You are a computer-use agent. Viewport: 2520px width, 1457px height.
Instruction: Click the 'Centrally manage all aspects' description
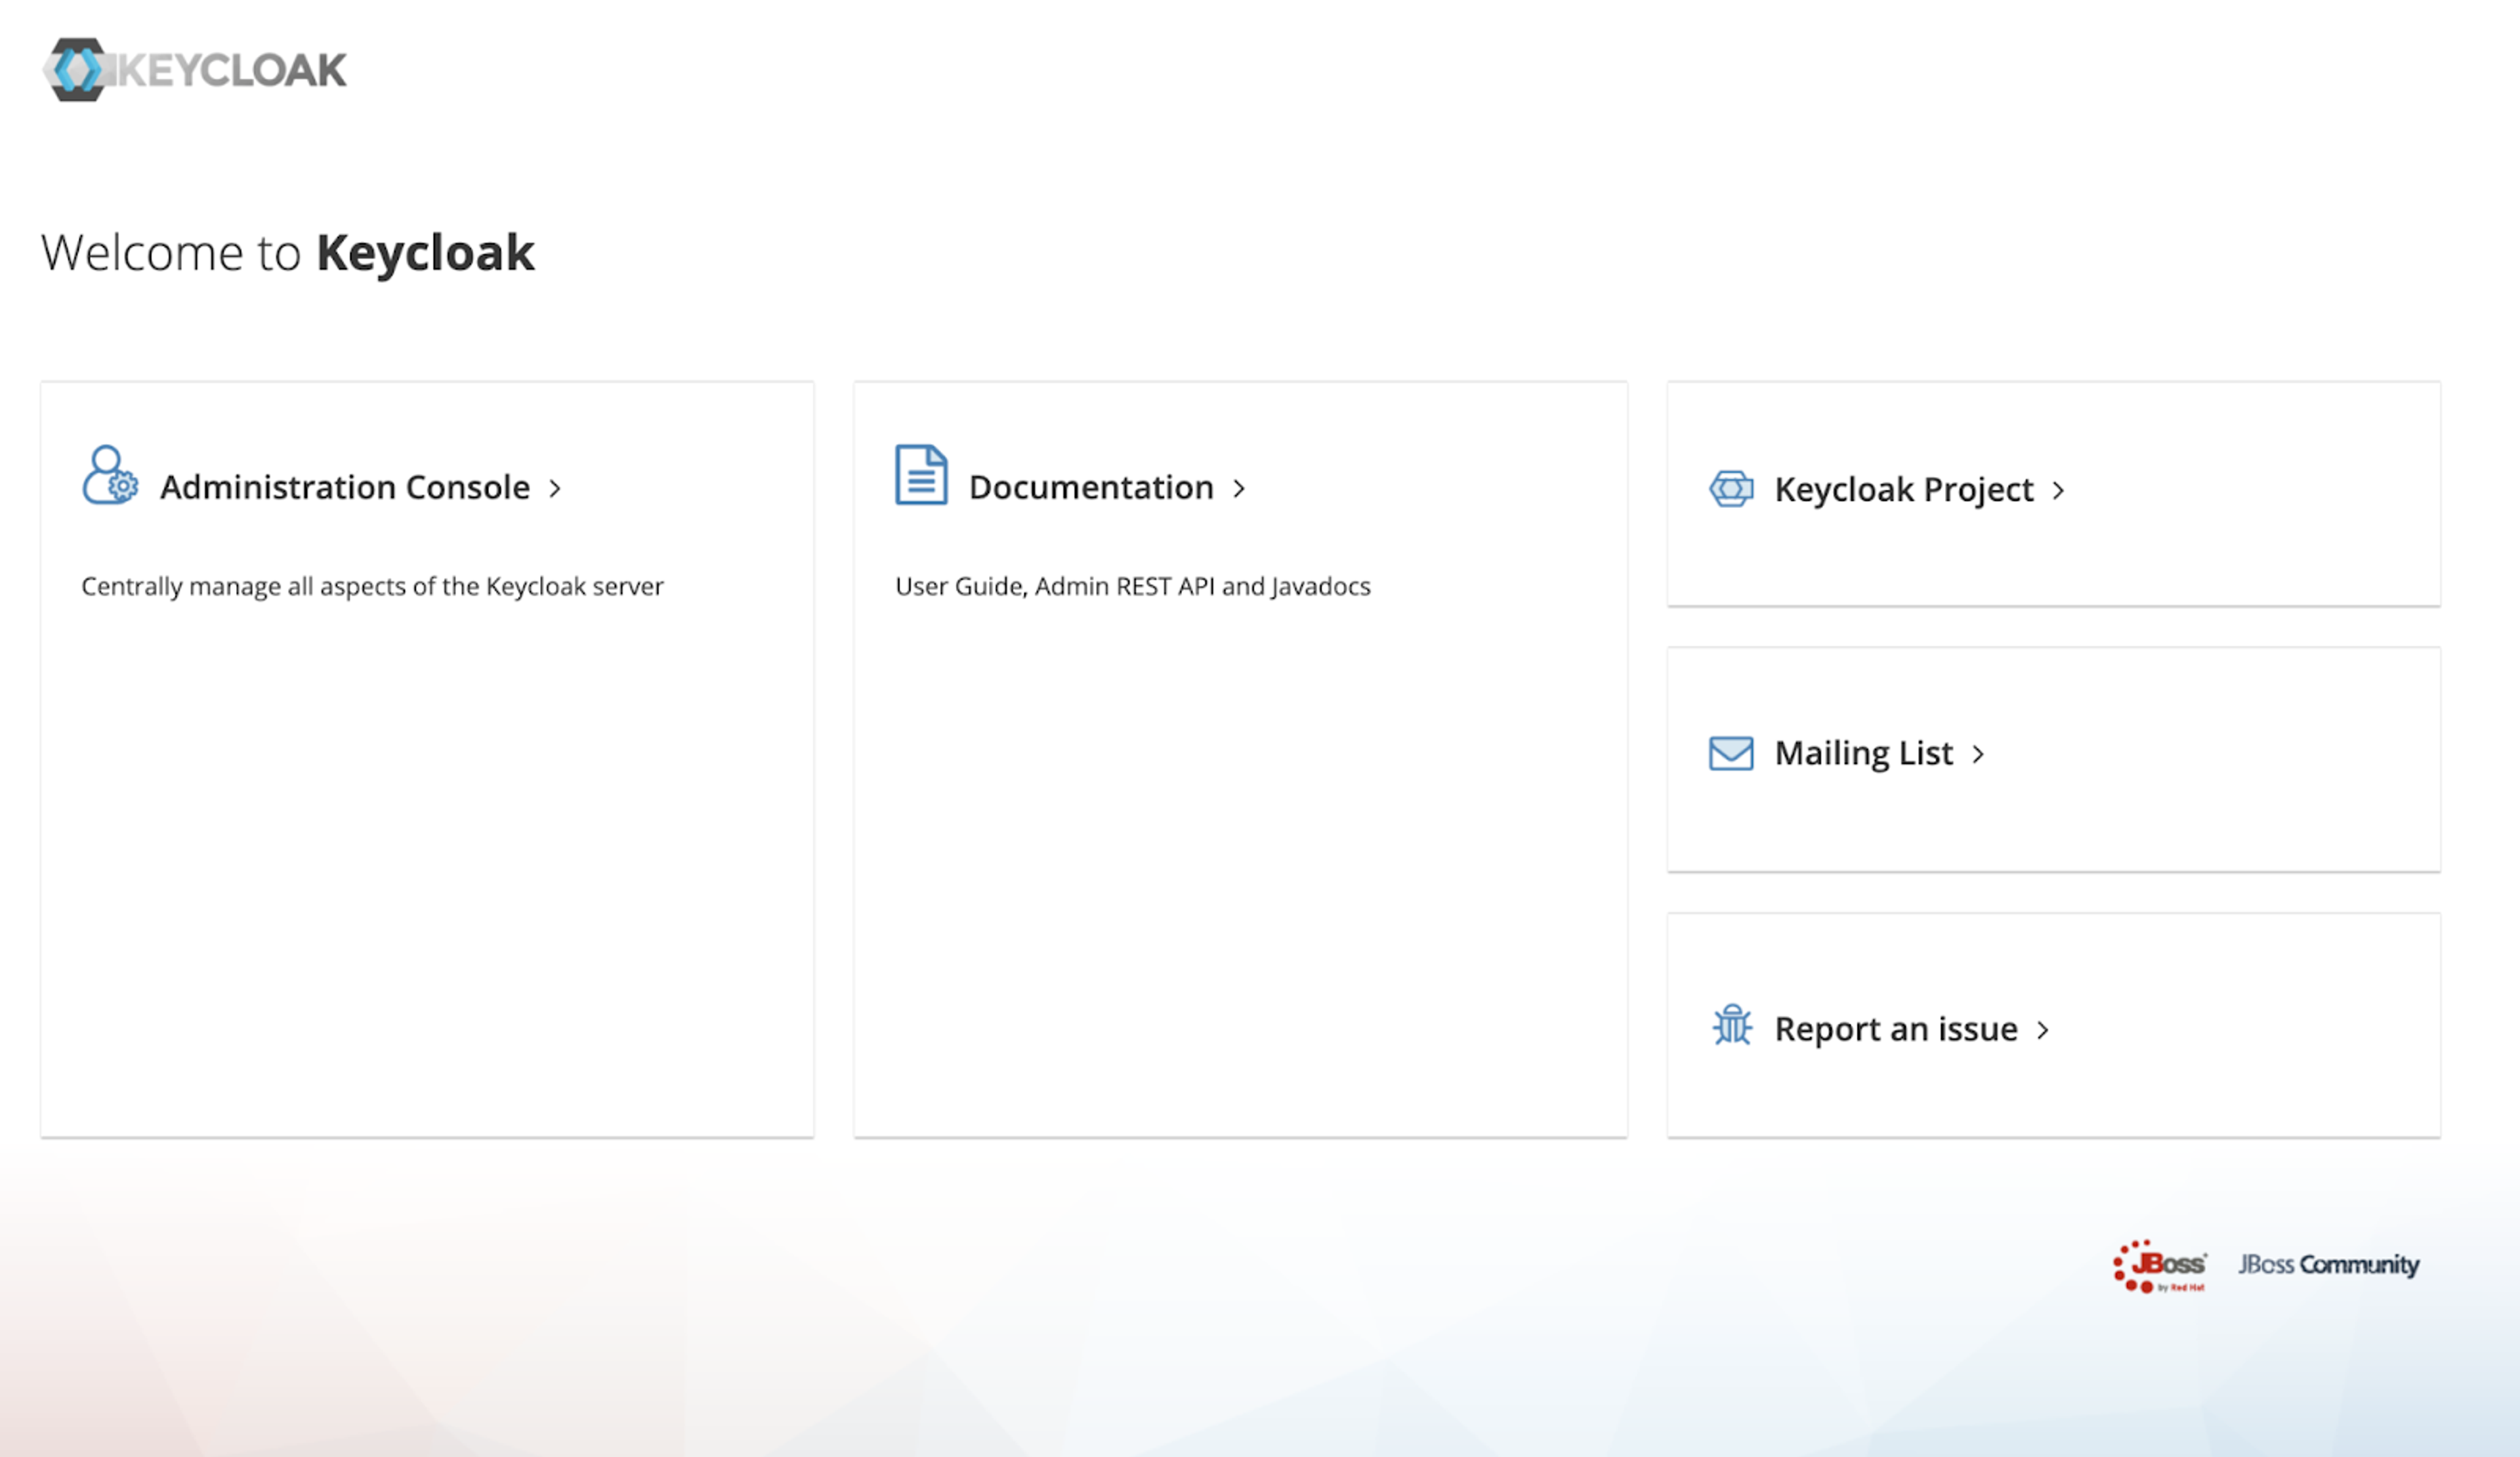tap(372, 587)
